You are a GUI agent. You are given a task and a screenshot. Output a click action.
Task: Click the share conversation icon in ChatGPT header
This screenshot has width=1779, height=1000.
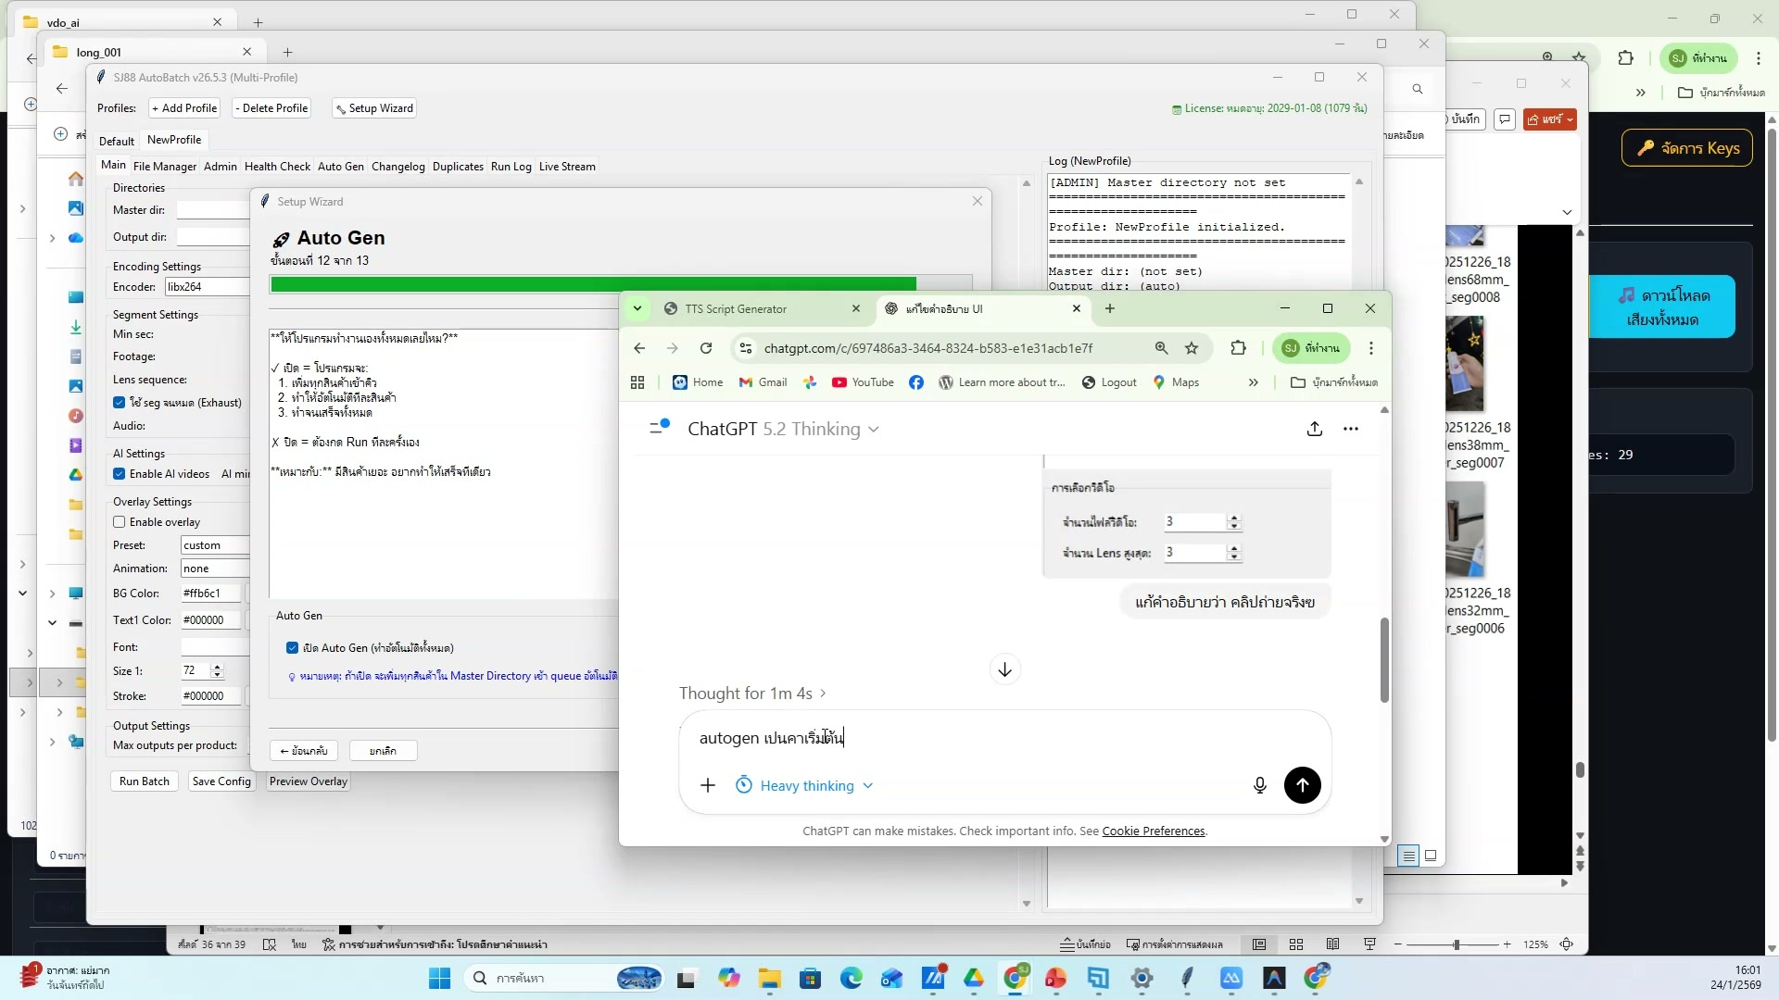click(x=1314, y=429)
